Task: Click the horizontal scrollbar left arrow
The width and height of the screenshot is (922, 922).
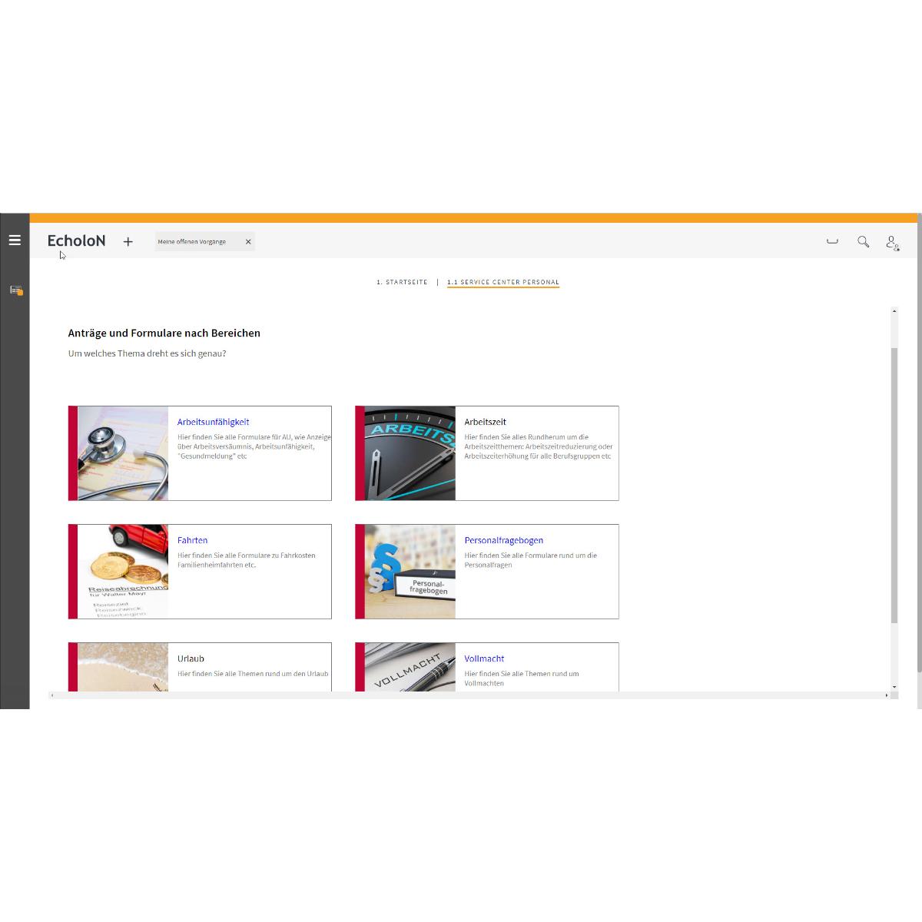Action: (x=52, y=695)
